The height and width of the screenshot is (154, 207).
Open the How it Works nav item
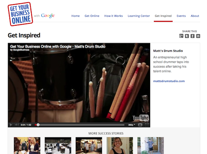[113, 16]
